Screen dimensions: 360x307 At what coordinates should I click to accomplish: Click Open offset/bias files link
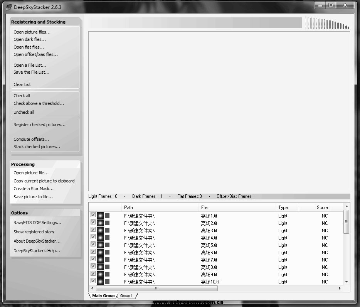[x=35, y=54]
